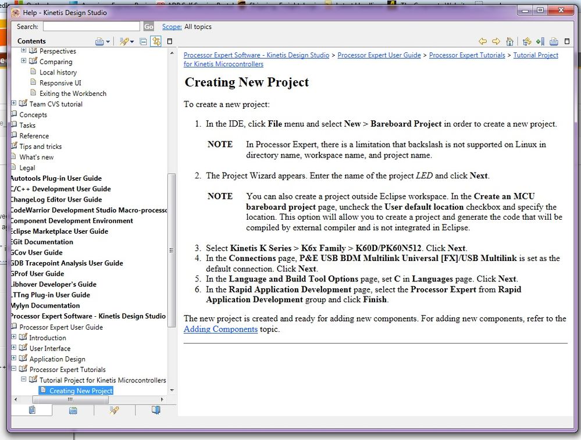Screen dimensions: 581x440
Task: Click the help Search input field
Action: pos(91,26)
